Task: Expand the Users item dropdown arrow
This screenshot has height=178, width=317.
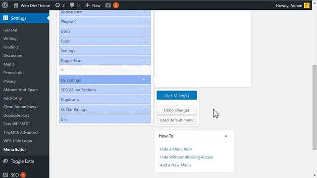Action: point(144,31)
